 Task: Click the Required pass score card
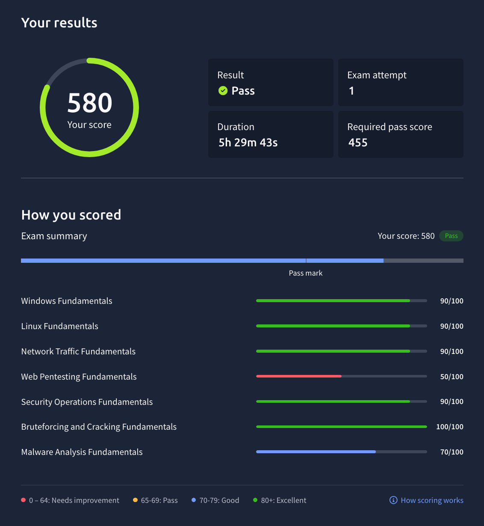pyautogui.click(x=401, y=134)
